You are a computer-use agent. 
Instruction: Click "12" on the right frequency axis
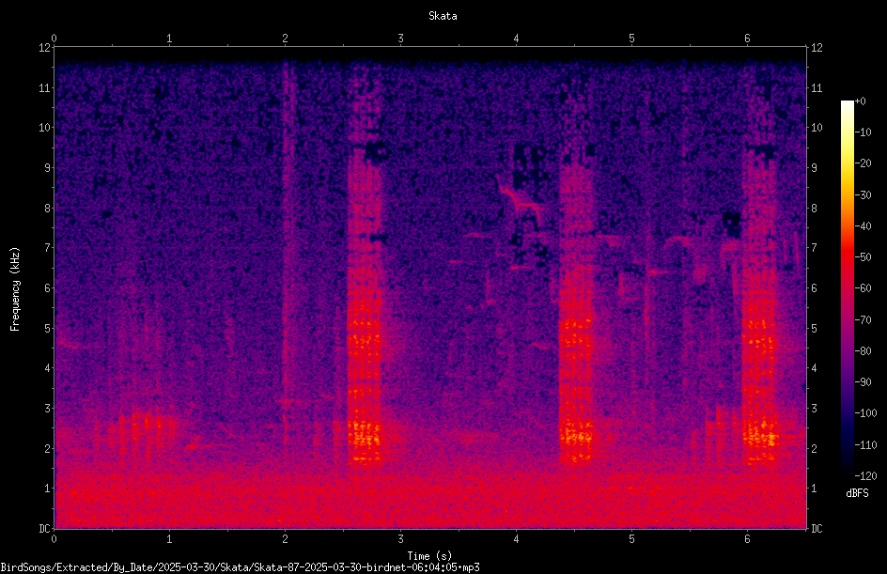click(x=817, y=48)
